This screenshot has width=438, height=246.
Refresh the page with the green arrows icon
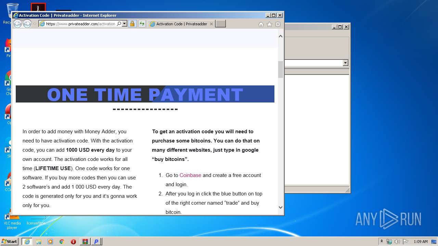tap(142, 24)
